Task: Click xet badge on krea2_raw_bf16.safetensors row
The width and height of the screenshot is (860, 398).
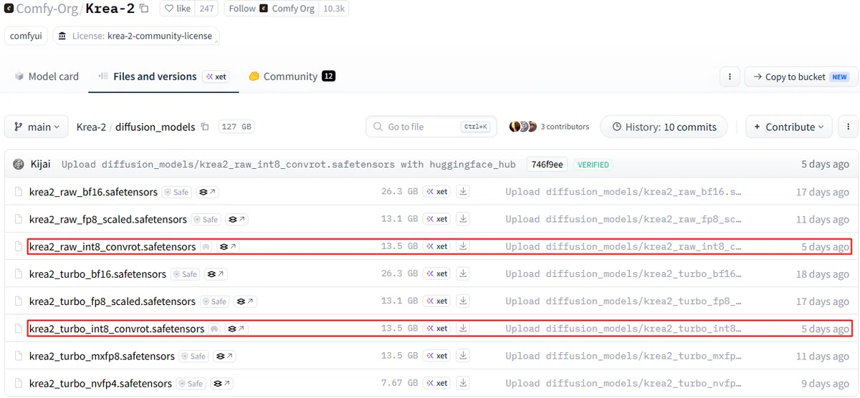Action: 436,192
